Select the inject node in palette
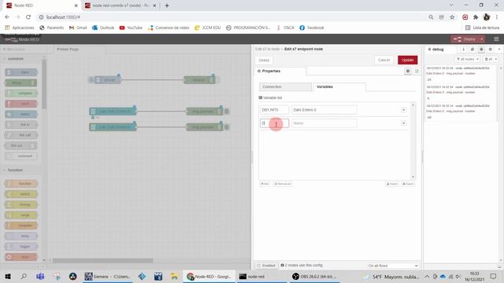 pos(21,72)
